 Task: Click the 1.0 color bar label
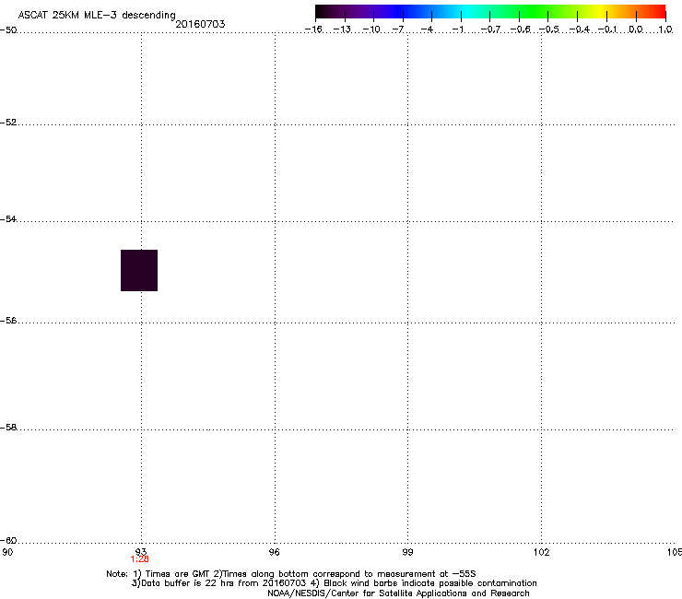(x=665, y=29)
